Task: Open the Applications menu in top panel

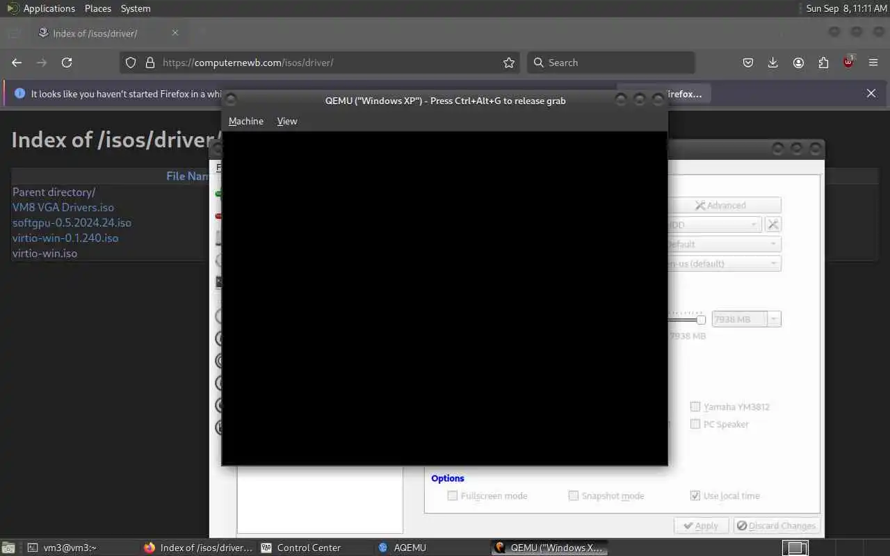Action: [49, 8]
